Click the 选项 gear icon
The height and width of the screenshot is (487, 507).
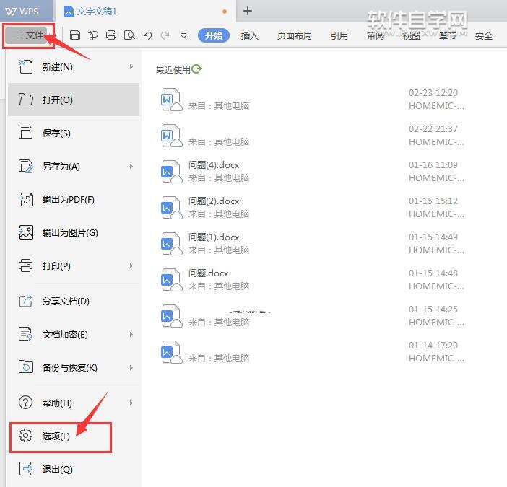click(x=25, y=436)
